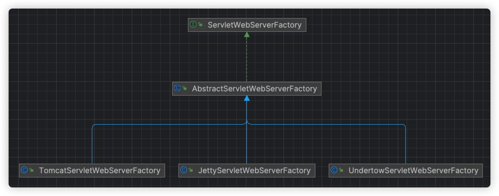Select the AbstractServletWebServerFactory class node
Image resolution: width=499 pixels, height=196 pixels.
coord(246,88)
